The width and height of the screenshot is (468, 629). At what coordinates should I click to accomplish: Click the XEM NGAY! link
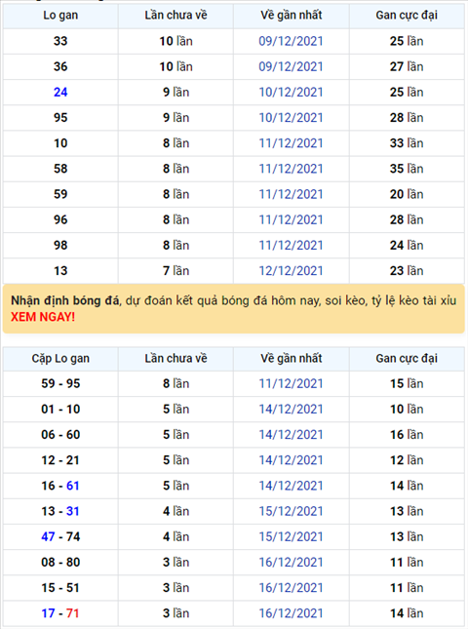click(43, 317)
